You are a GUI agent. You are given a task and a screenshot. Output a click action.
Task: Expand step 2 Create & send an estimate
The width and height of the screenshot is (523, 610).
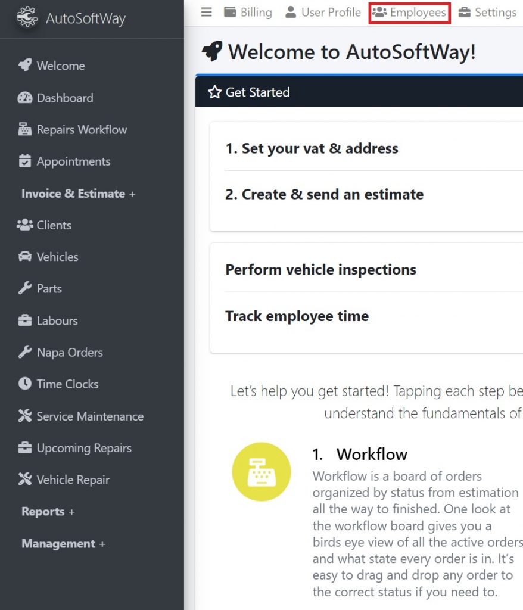click(324, 194)
